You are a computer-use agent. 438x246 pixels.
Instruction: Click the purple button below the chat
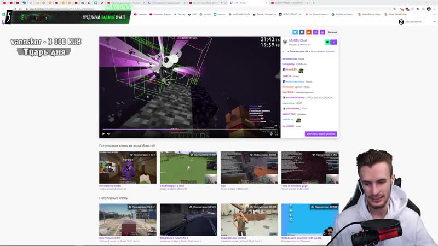[x=321, y=134]
